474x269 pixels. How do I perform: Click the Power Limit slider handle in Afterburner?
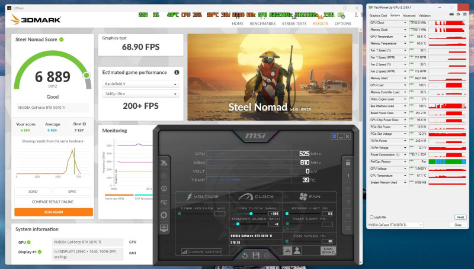point(287,213)
